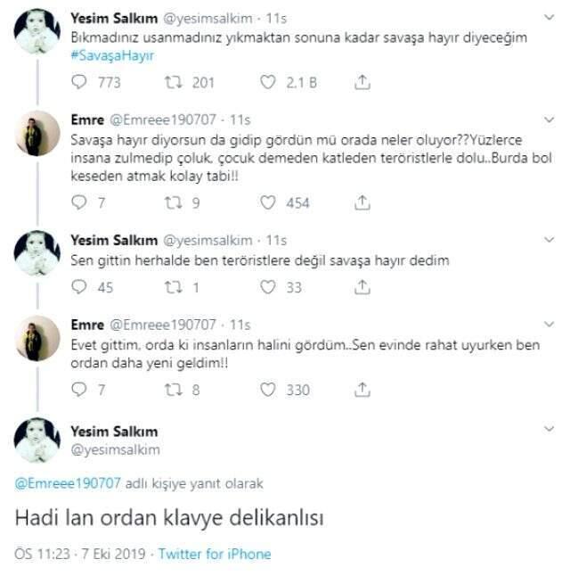Open replies on tweet with 45 comments
The width and height of the screenshot is (570, 576).
click(78, 287)
